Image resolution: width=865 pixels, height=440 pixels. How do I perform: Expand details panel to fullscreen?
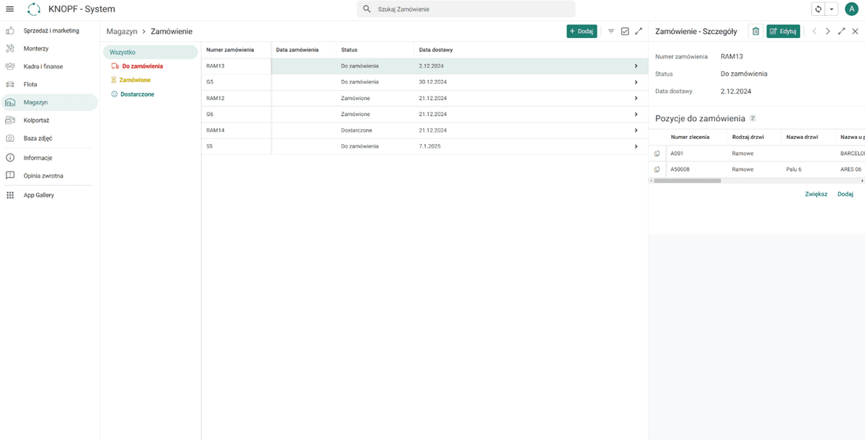coord(842,31)
